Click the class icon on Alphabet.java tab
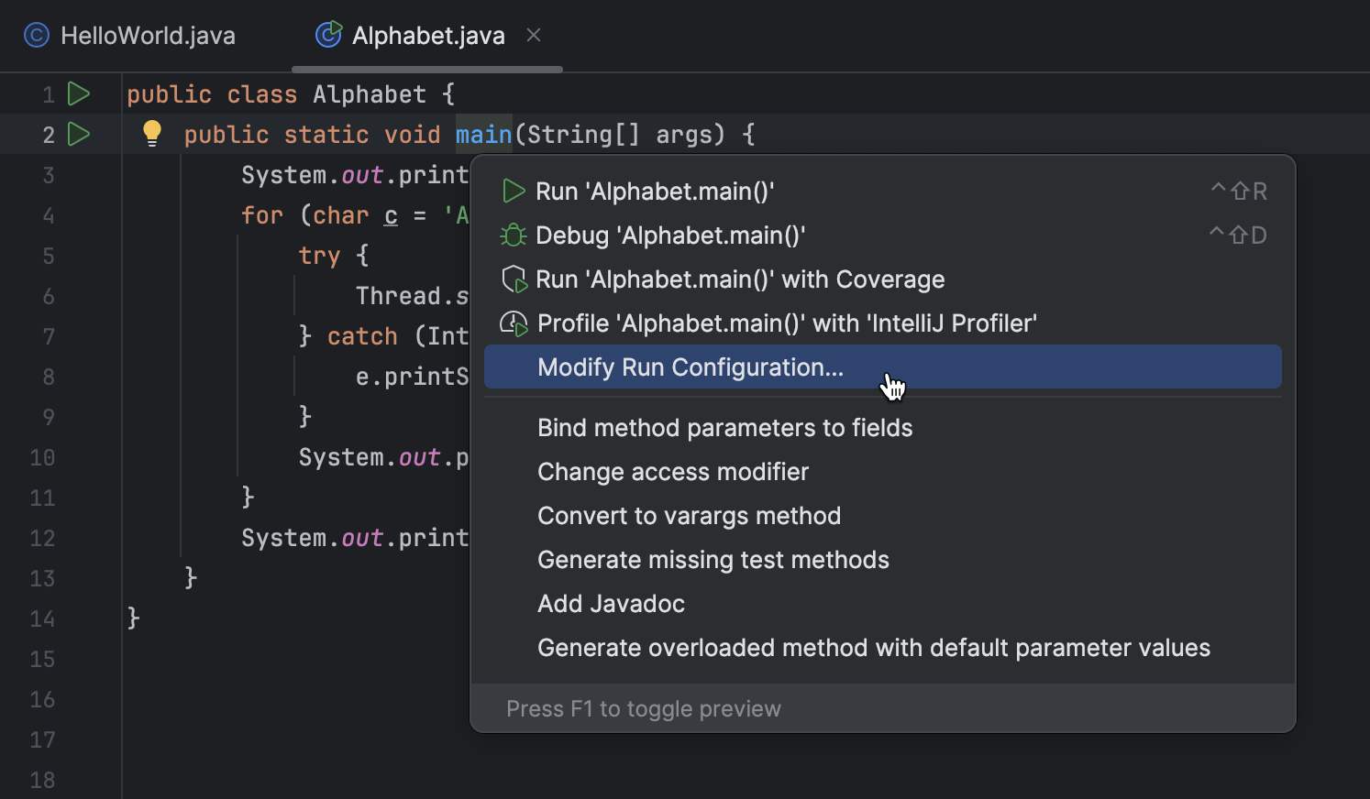The height and width of the screenshot is (799, 1370). (328, 35)
